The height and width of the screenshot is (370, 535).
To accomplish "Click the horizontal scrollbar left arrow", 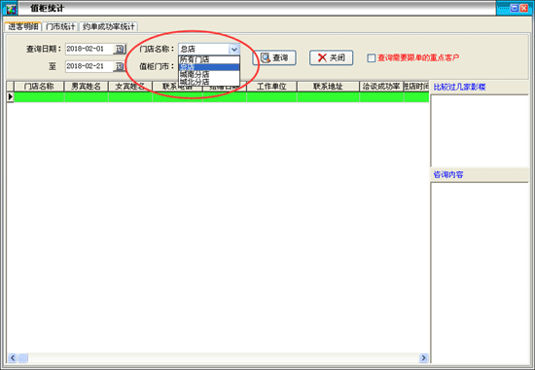I will (13, 357).
